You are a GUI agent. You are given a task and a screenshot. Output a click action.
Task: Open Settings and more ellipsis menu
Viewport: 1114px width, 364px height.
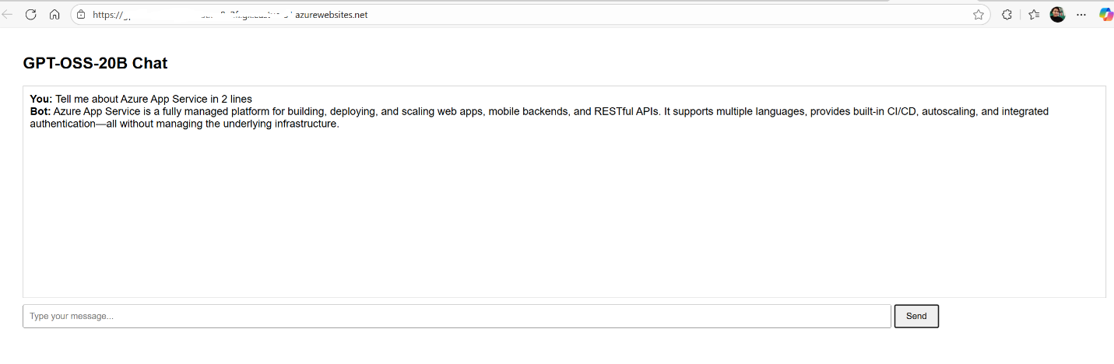point(1081,14)
